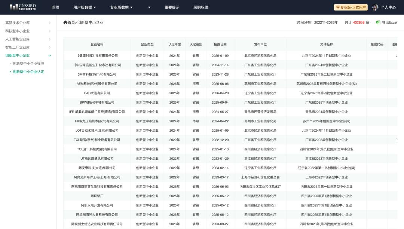This screenshot has height=229, width=404.
Task: Select row UT斯达康通讯有限公司
Action: click(x=230, y=159)
